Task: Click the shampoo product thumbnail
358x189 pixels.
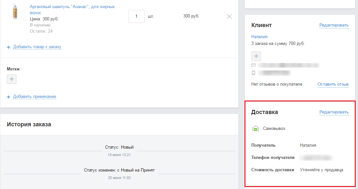Action: [x=15, y=12]
